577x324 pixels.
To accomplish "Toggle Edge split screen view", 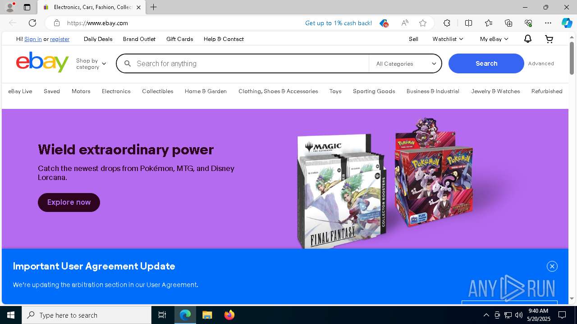I will [468, 23].
